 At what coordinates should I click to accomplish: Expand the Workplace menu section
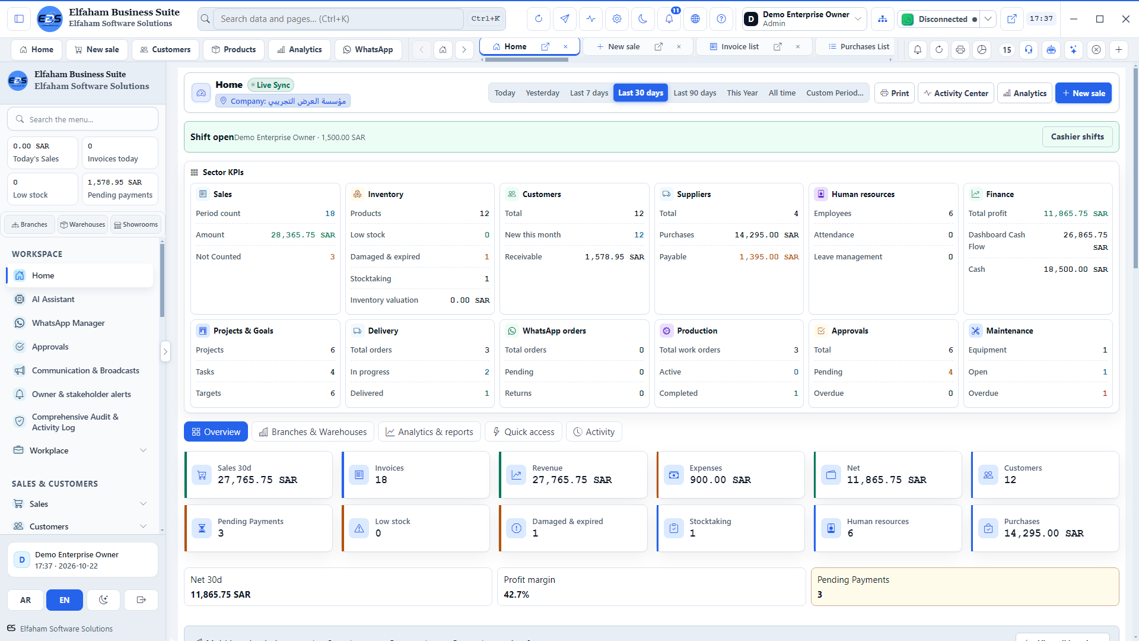click(x=79, y=450)
